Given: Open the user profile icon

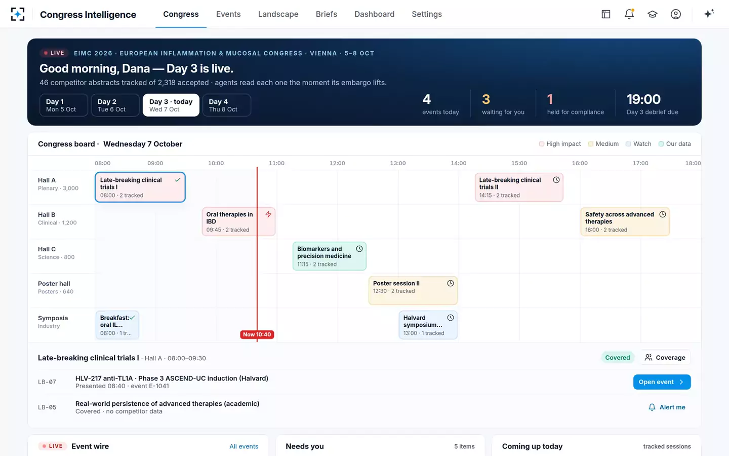Looking at the screenshot, I should (676, 14).
